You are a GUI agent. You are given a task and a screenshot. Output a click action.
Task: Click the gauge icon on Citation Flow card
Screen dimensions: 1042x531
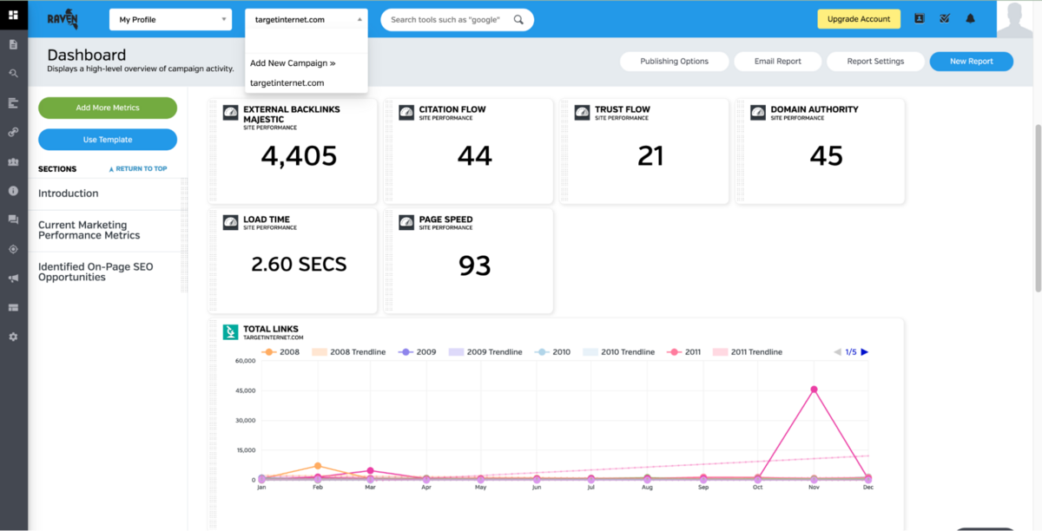pos(406,113)
